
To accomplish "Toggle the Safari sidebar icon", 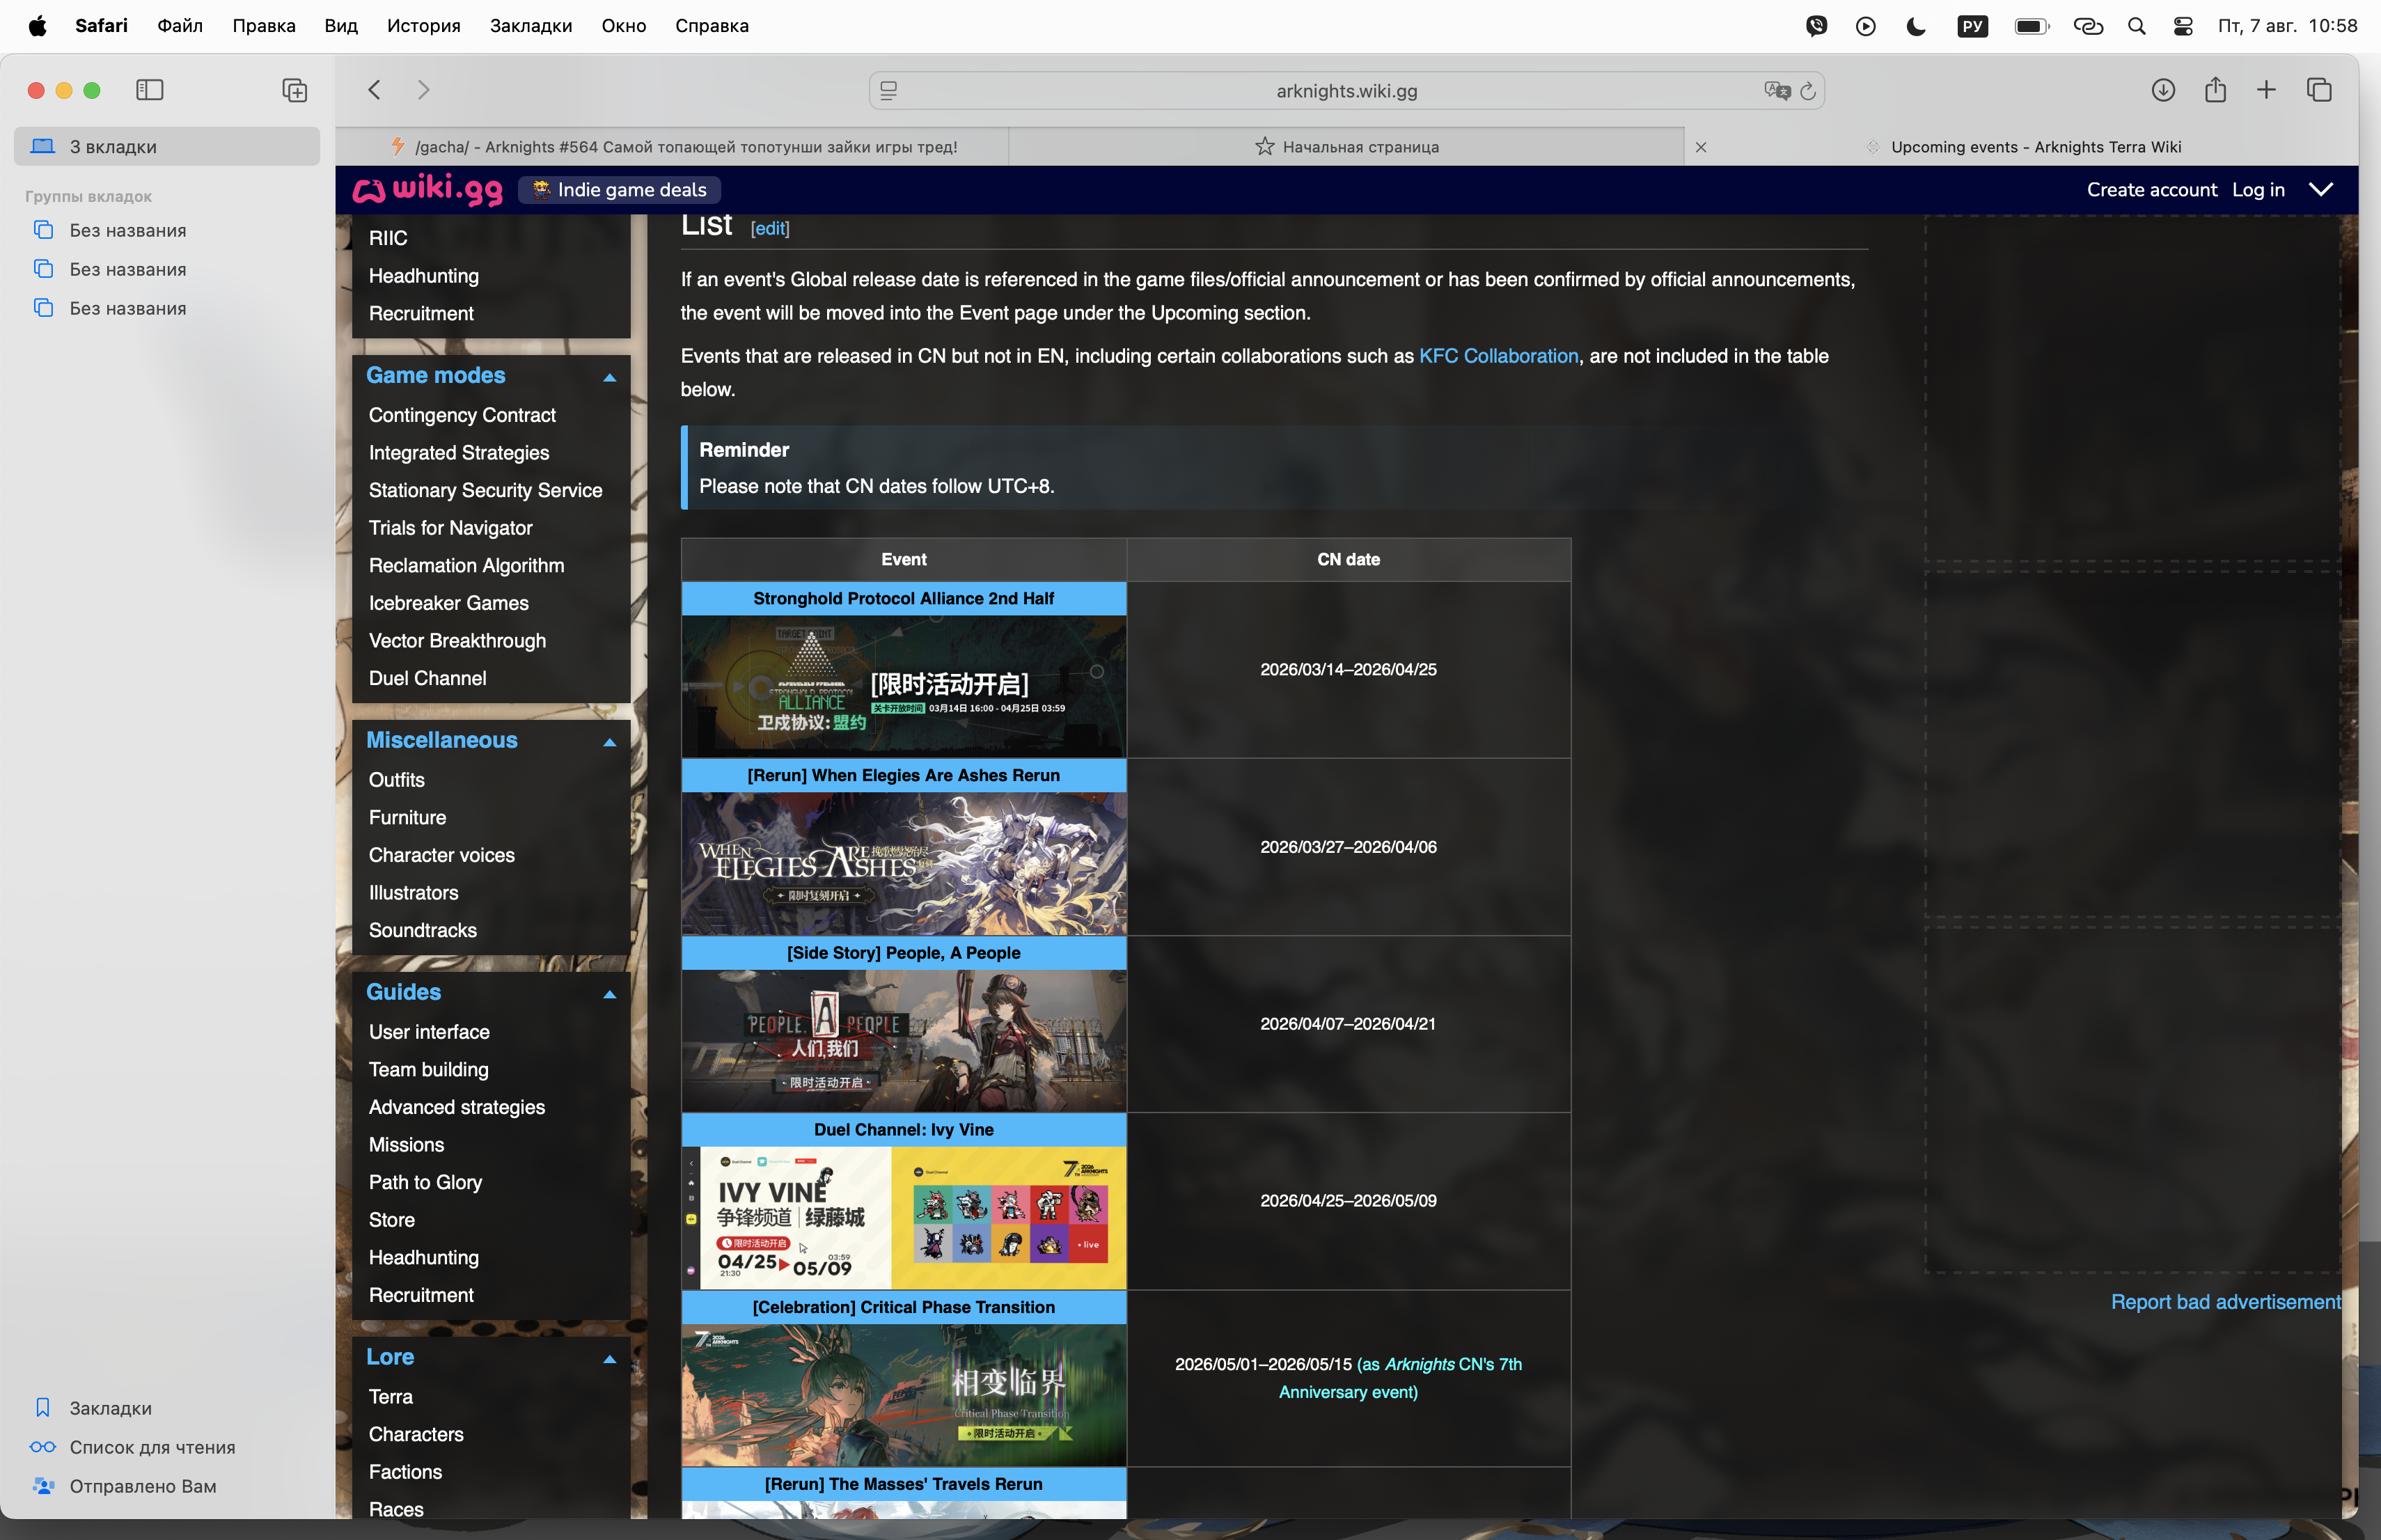I will click(x=150, y=90).
